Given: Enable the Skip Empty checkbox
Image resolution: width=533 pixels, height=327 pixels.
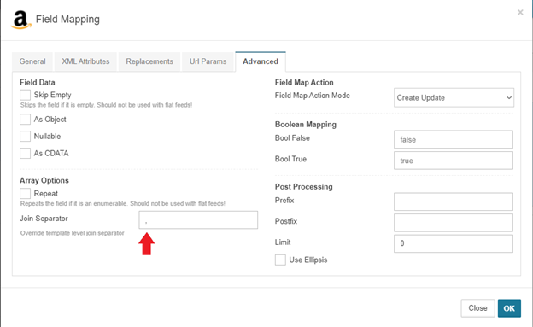Looking at the screenshot, I should pos(25,95).
